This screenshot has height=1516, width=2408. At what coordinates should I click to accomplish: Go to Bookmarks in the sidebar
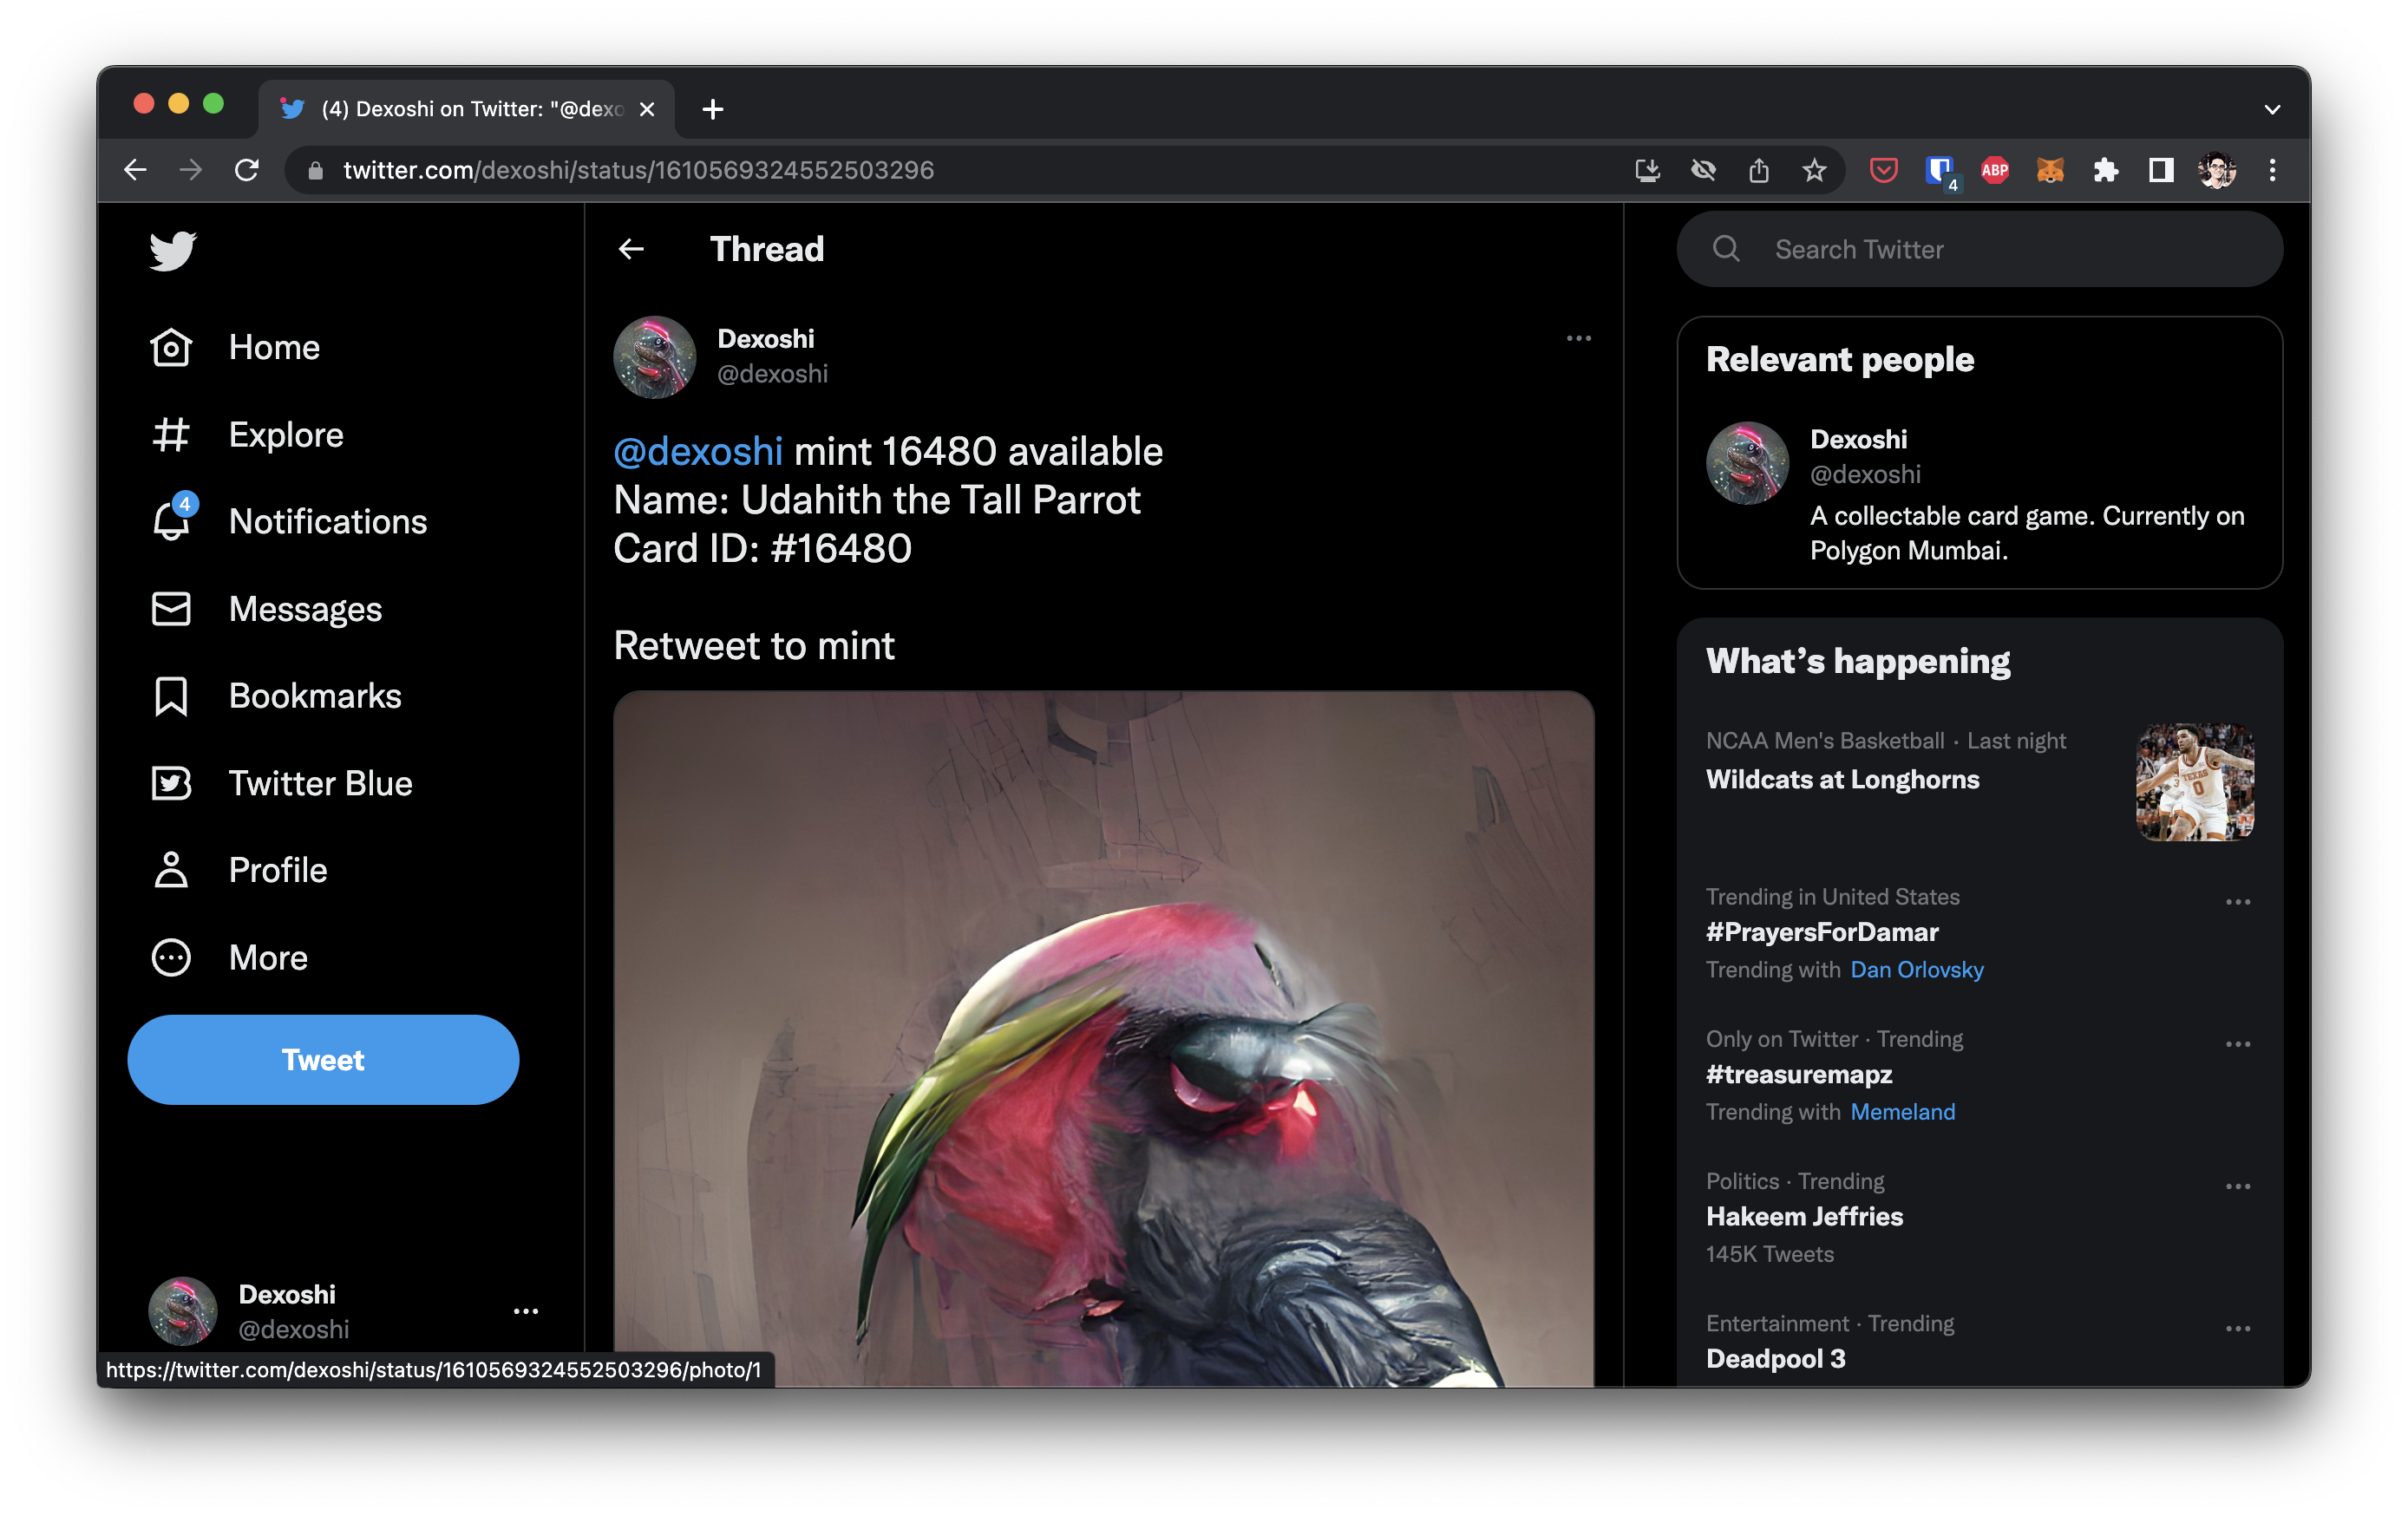315,696
